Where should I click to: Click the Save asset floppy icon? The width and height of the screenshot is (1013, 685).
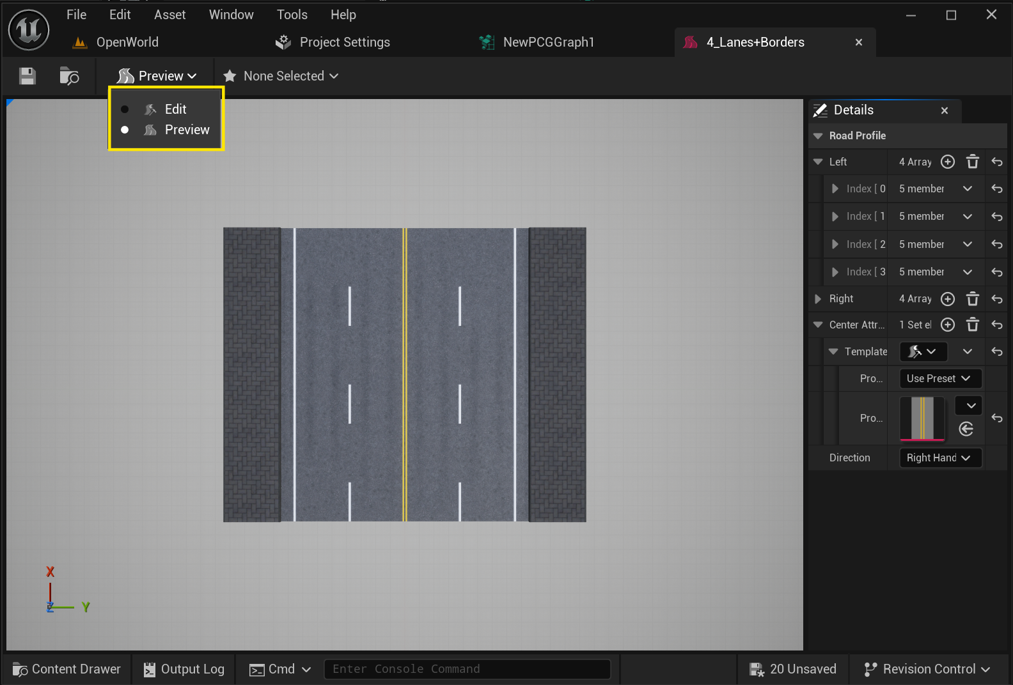pos(27,76)
